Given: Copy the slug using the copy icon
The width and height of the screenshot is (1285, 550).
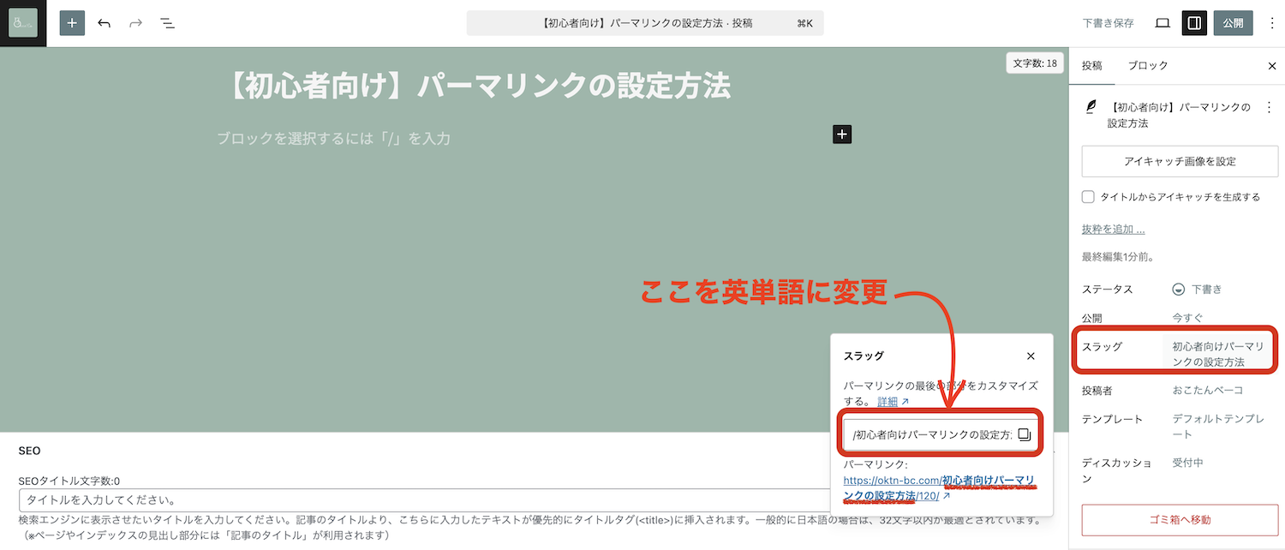Looking at the screenshot, I should 1025,434.
